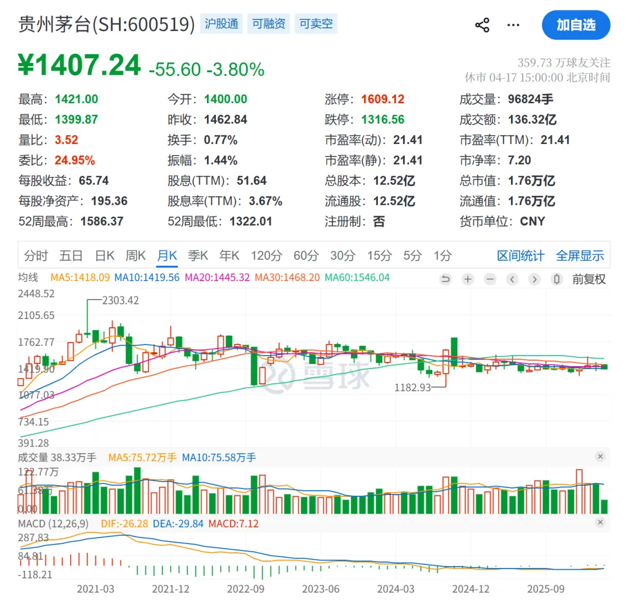Click the stock title 贵州茅台(SH:600519)

pyautogui.click(x=107, y=24)
